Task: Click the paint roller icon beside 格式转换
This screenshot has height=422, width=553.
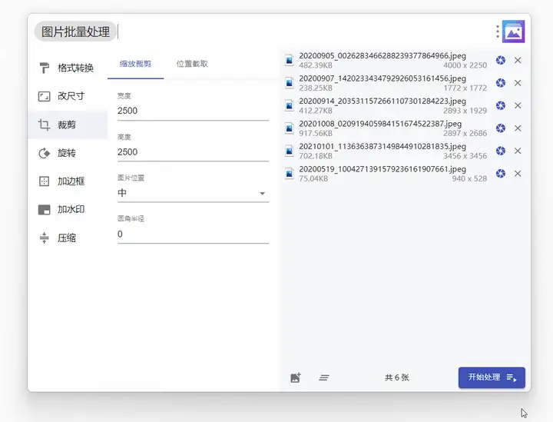Action: coord(44,68)
